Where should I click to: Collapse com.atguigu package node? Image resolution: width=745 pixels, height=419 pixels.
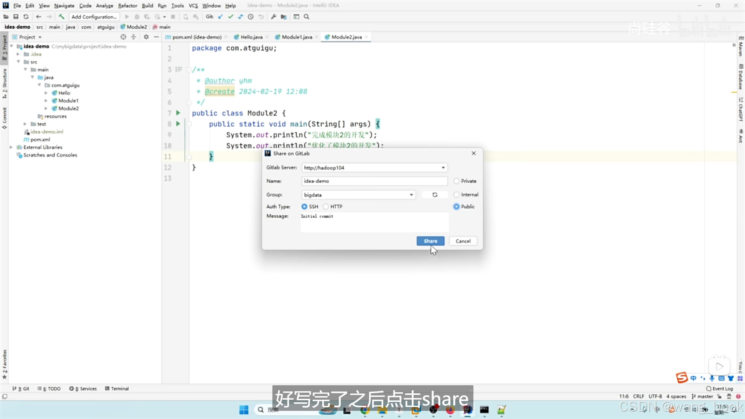(x=40, y=85)
